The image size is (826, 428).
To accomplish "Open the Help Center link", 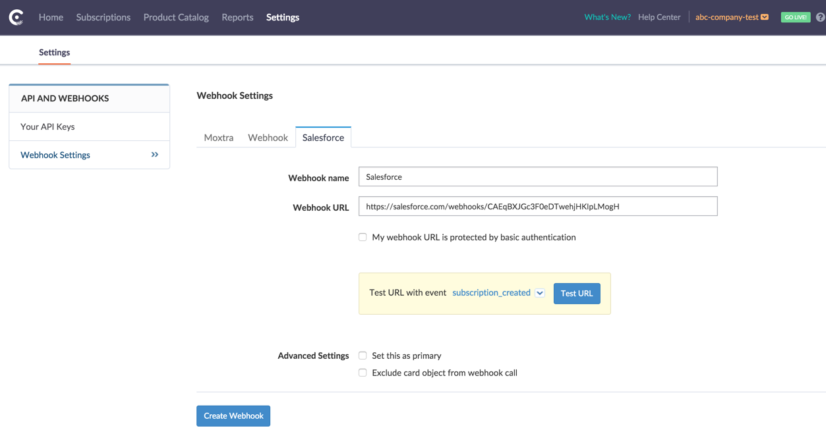I will pos(659,17).
